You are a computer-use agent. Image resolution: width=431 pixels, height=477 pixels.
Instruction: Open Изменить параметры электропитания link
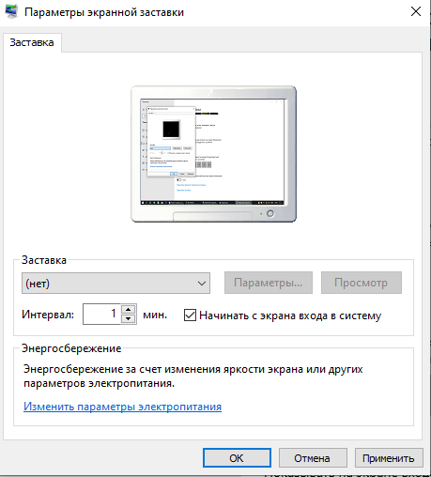point(122,407)
